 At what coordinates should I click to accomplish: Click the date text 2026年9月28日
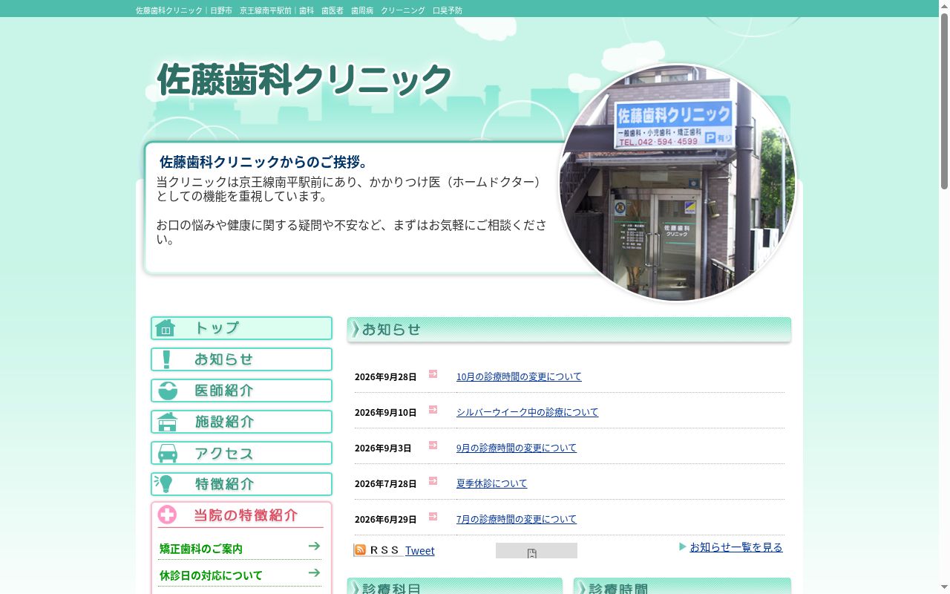click(385, 377)
